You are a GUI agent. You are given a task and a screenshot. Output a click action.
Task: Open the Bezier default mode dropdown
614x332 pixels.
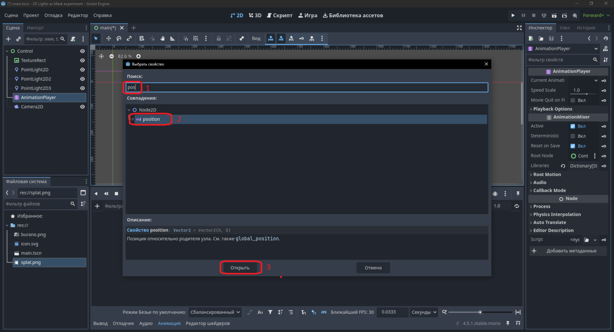[215, 312]
